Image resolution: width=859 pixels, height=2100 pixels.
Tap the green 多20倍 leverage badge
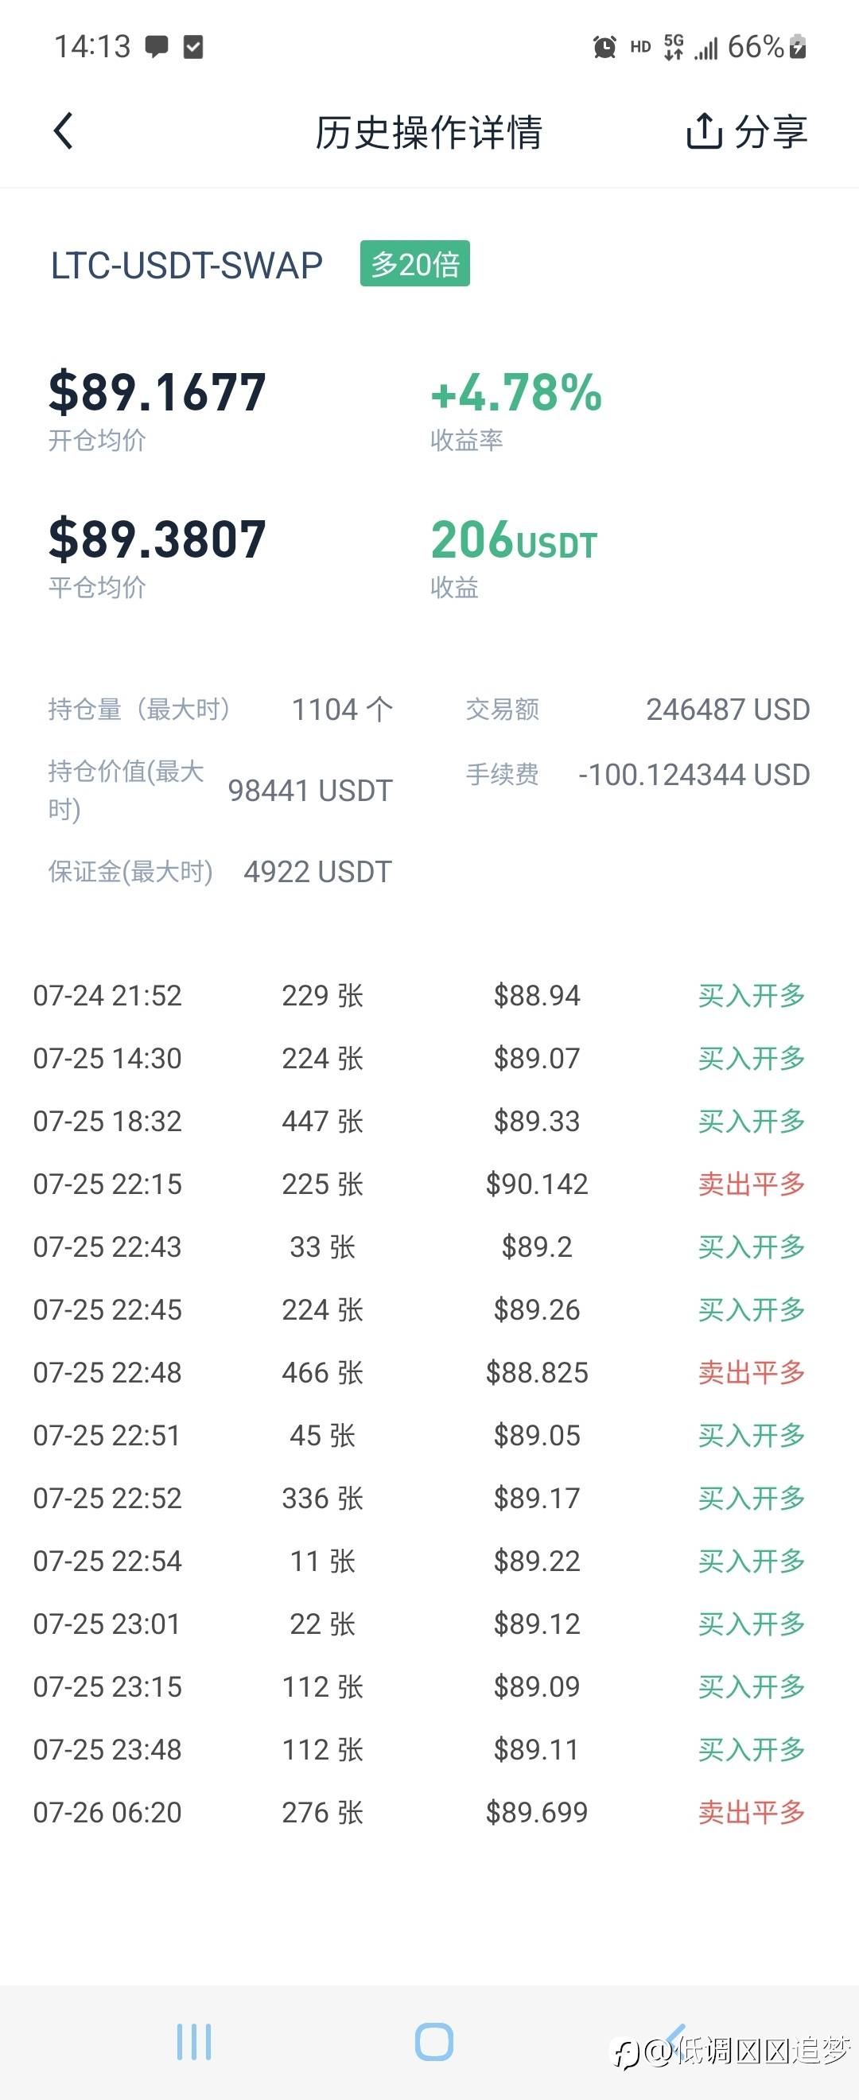click(415, 264)
